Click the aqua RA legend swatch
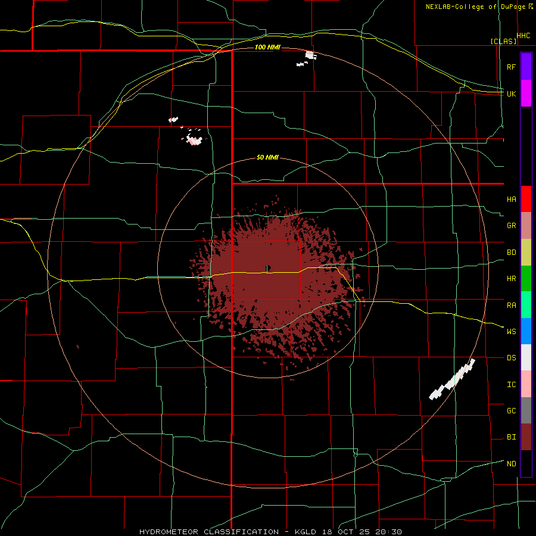536x536 pixels. [526, 305]
